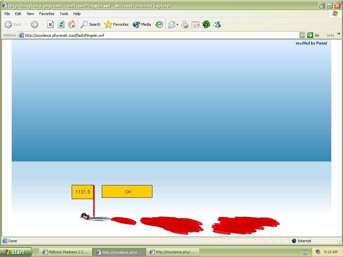Open the Tools menu
The height and width of the screenshot is (257, 343).
(x=64, y=14)
